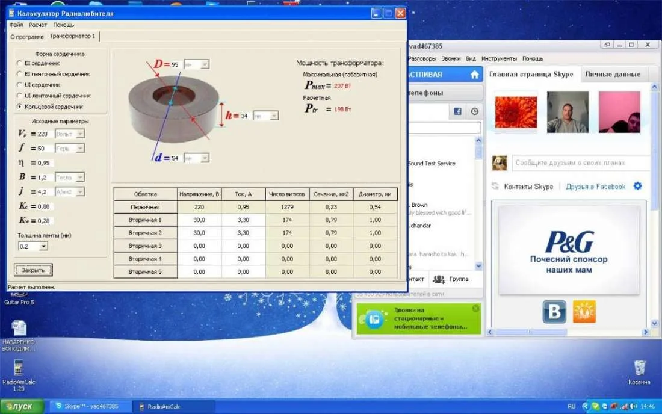Viewport: 662px width, 414px height.
Task: Choose the UI core shape option
Action: (19, 85)
